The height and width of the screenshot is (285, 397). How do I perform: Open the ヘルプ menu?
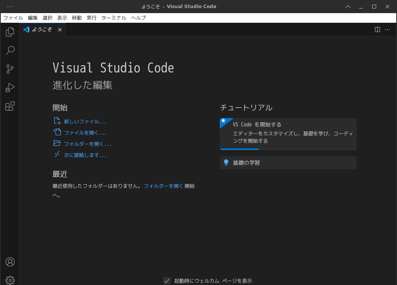point(138,18)
